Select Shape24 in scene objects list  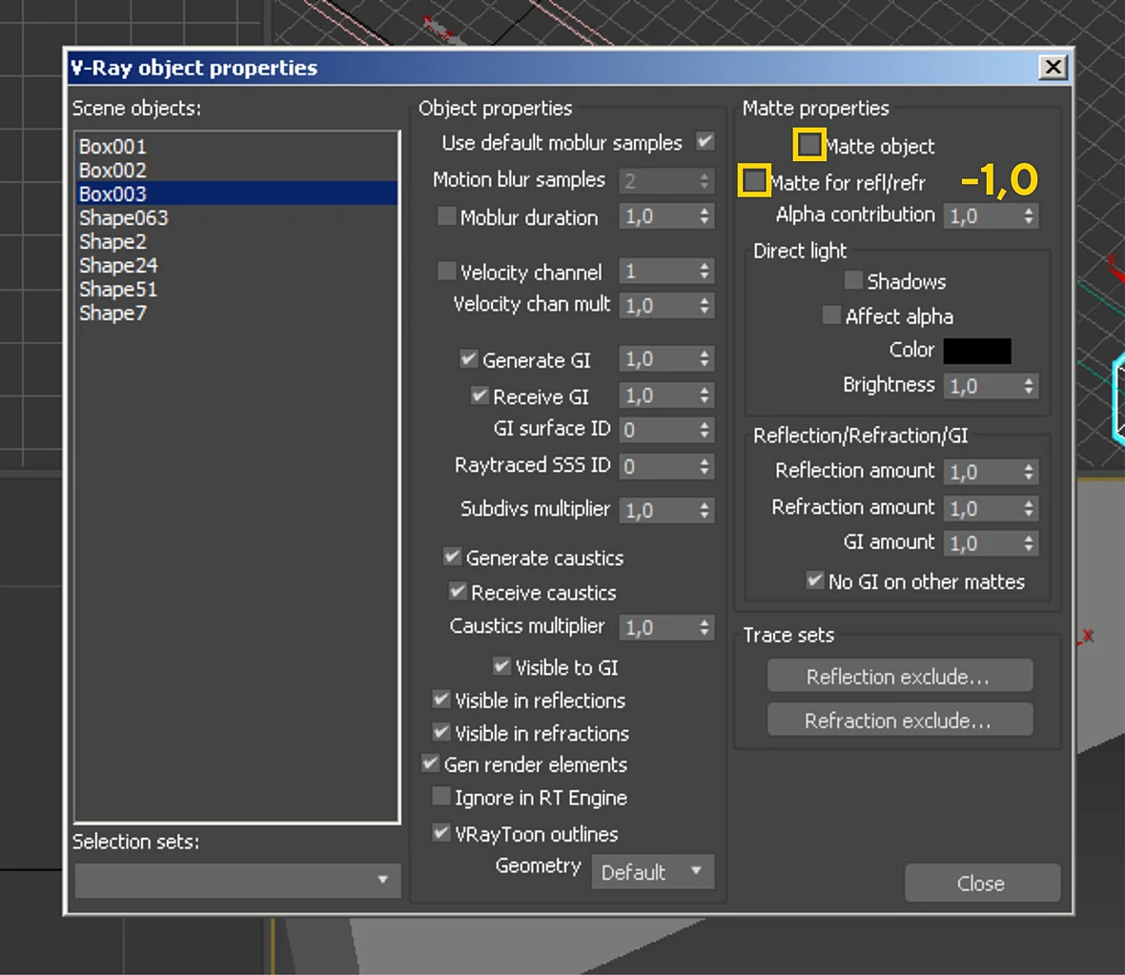point(236,265)
